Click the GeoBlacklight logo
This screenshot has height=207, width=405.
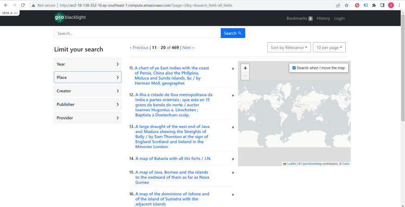tap(70, 18)
